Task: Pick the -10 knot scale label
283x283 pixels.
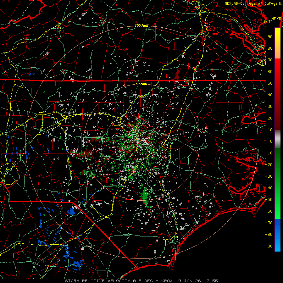Action: pos(269,153)
